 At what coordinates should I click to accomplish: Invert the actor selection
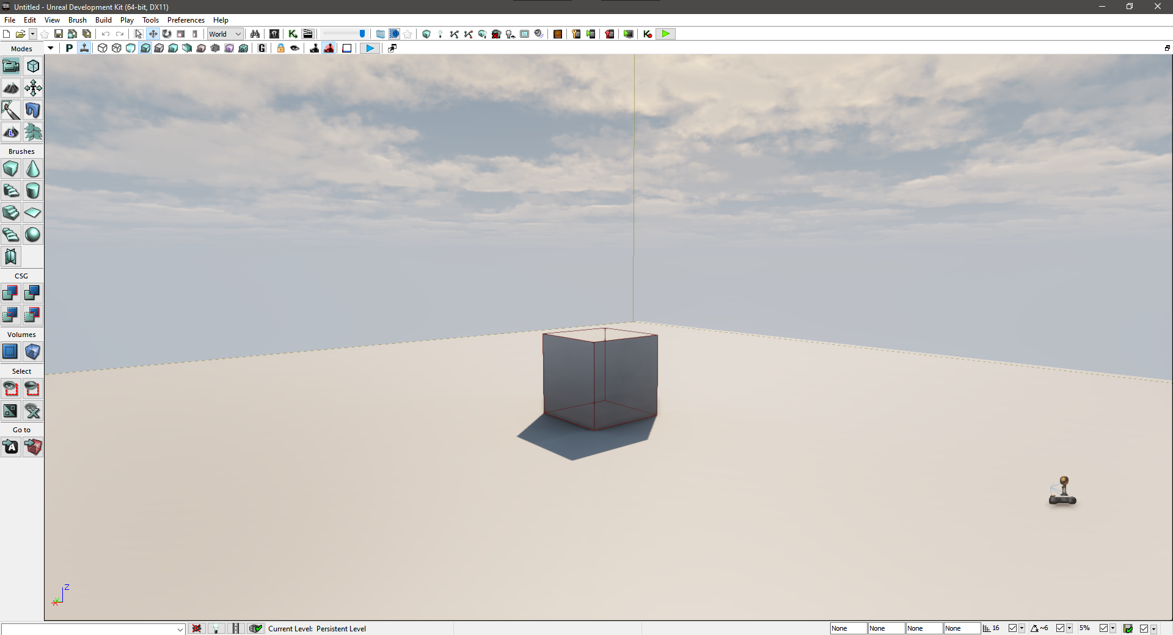pyautogui.click(x=11, y=410)
